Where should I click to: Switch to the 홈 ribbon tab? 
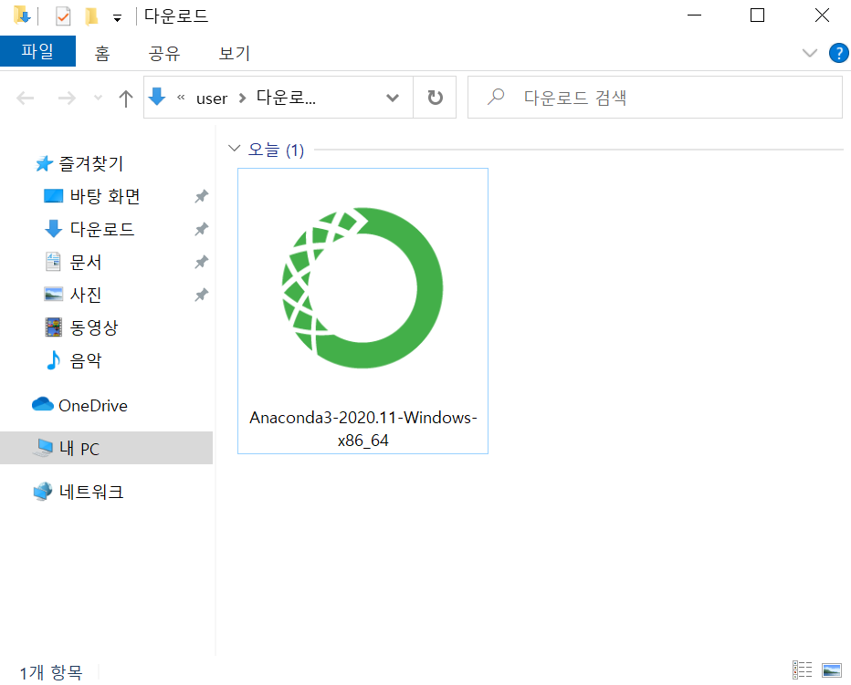pos(102,53)
